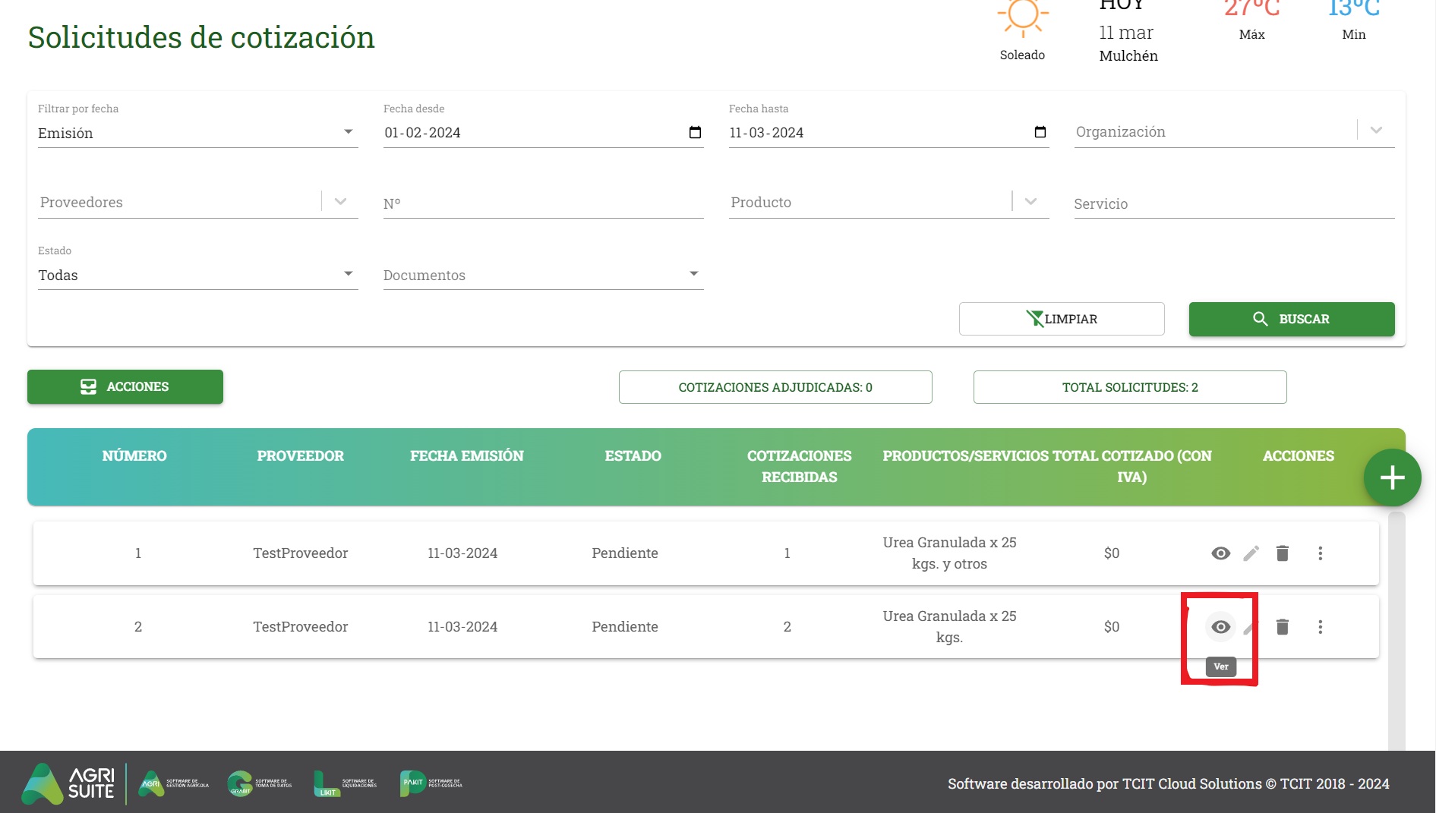Click COTIZACIONES RECIBIDAS column header
The image size is (1436, 813).
pos(800,466)
